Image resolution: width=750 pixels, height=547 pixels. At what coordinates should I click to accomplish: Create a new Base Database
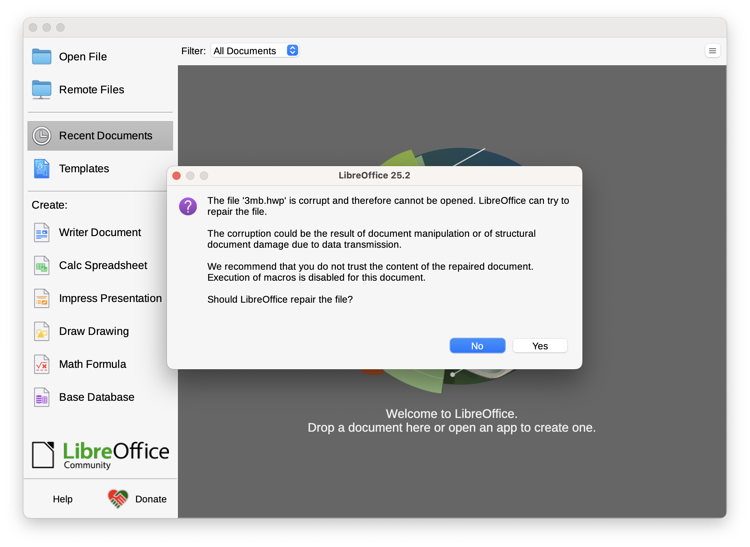pos(100,397)
